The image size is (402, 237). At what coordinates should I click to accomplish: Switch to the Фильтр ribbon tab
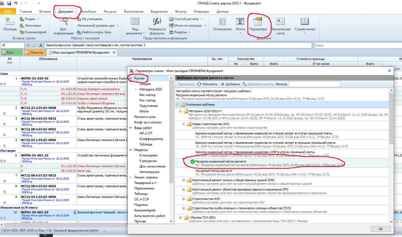(x=181, y=11)
